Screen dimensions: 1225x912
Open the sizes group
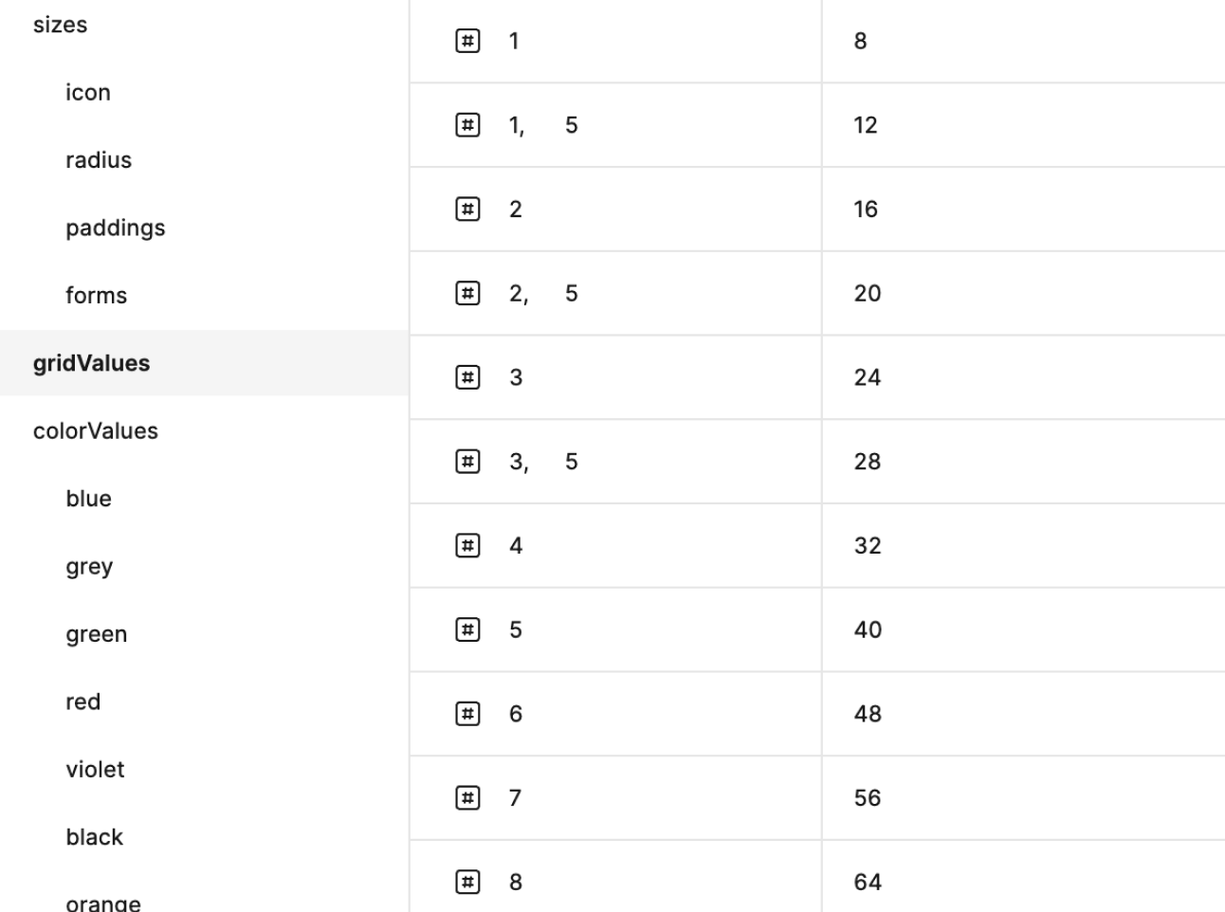pyautogui.click(x=61, y=25)
